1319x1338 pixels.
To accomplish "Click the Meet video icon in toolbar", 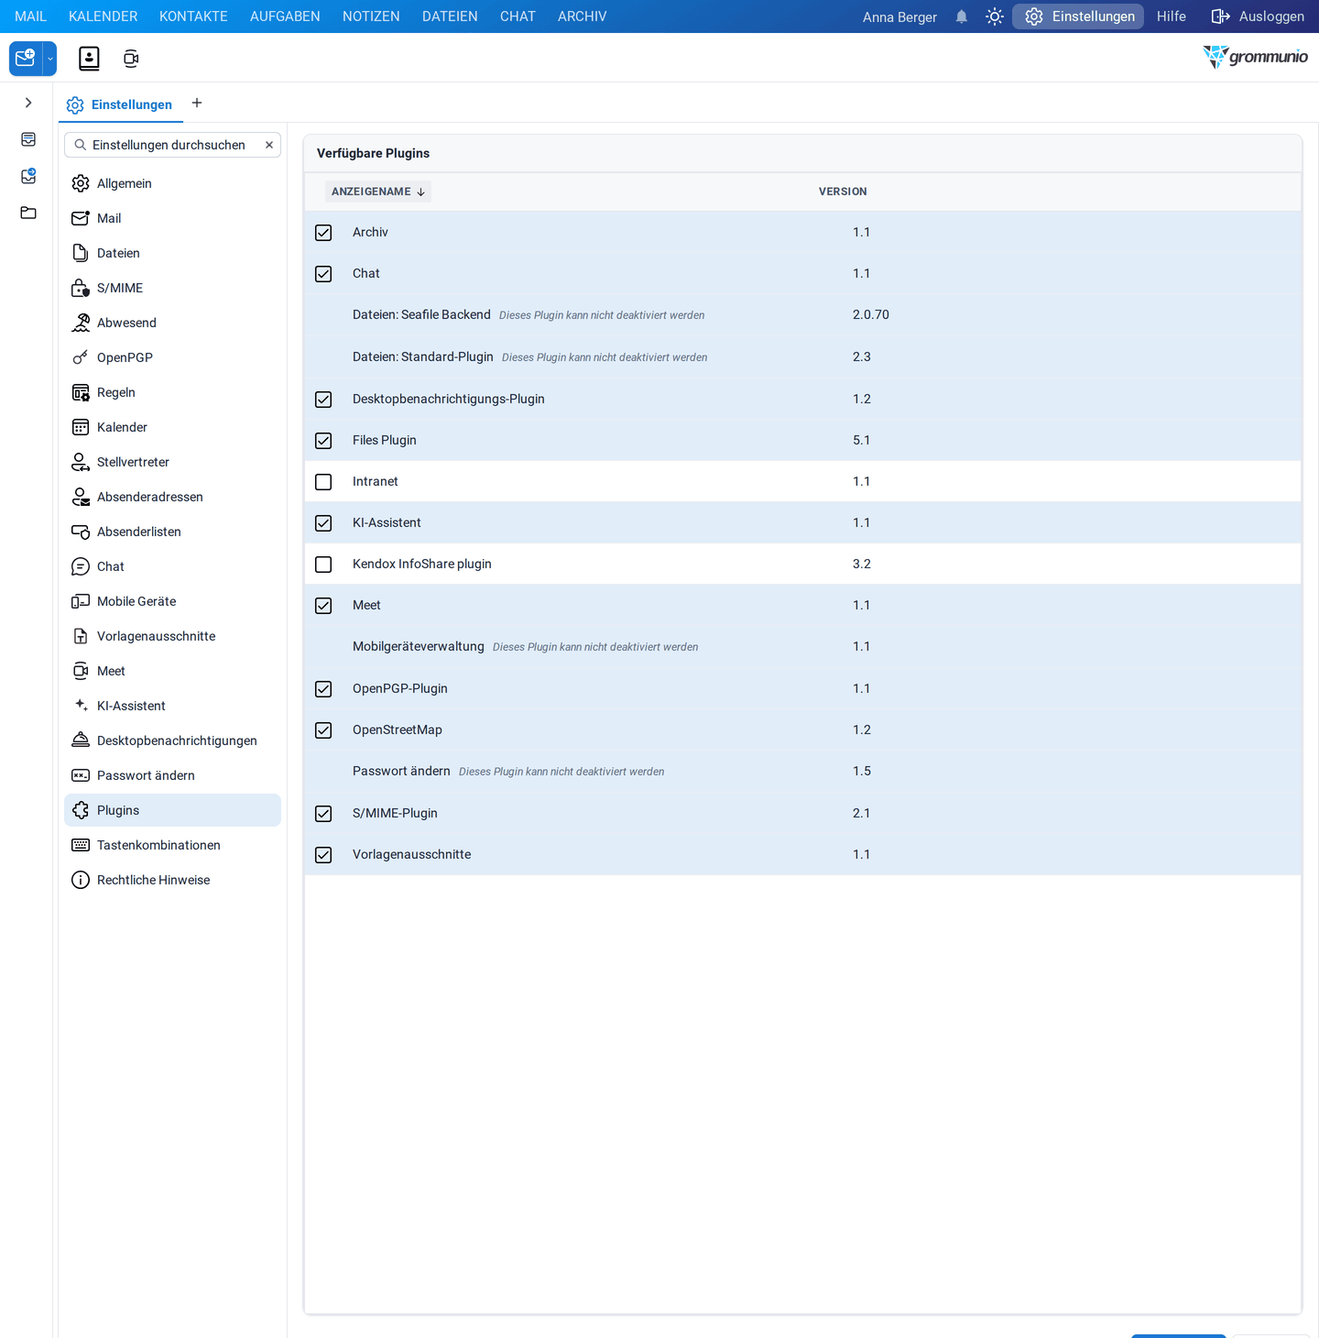I will [131, 59].
